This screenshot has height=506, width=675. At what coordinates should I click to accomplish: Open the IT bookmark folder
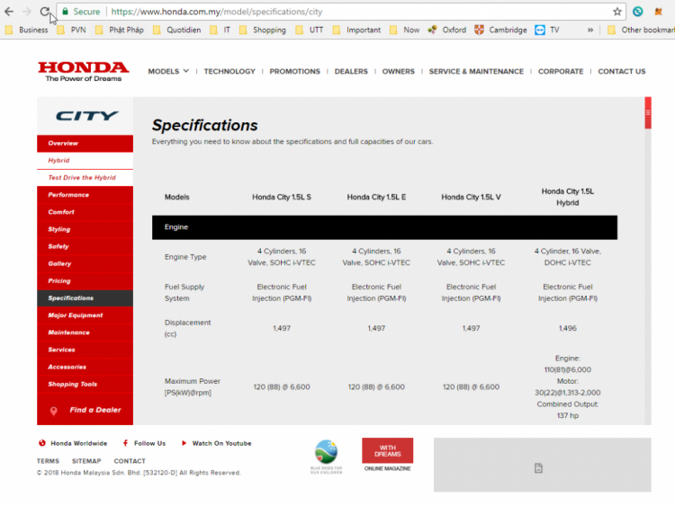tap(220, 30)
